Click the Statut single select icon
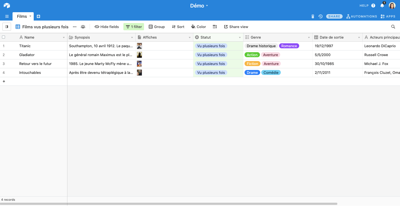 coord(197,37)
